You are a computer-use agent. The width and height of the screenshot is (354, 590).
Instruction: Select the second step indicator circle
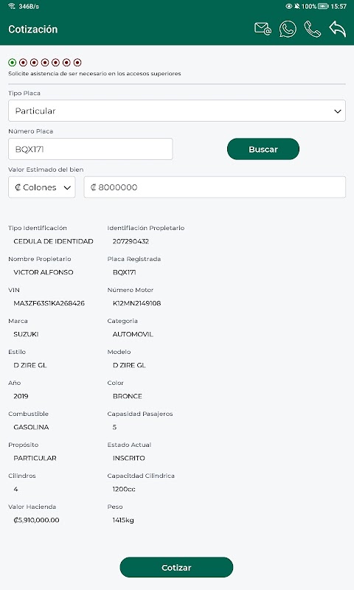coord(24,62)
